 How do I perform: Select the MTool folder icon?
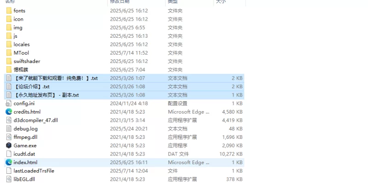[9, 53]
